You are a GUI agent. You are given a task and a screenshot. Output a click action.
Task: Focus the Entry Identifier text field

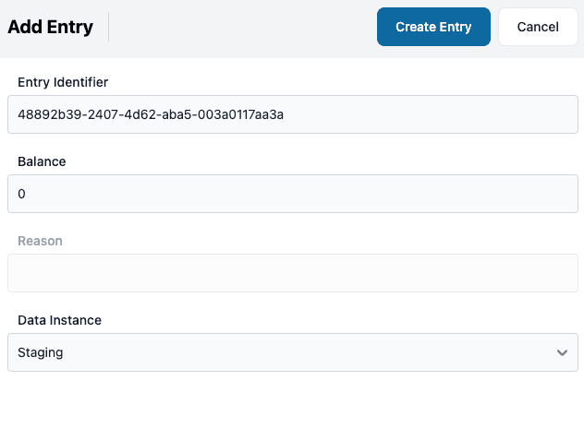click(292, 114)
